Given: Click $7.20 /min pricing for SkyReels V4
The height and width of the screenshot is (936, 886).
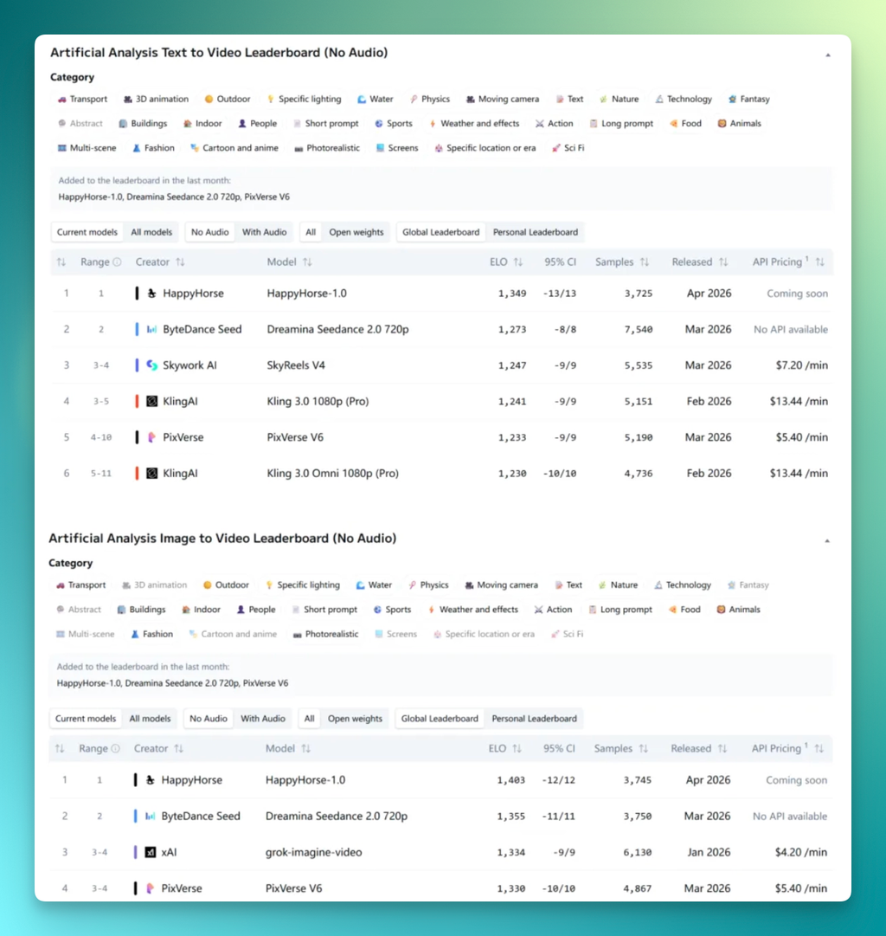Looking at the screenshot, I should pyautogui.click(x=802, y=365).
